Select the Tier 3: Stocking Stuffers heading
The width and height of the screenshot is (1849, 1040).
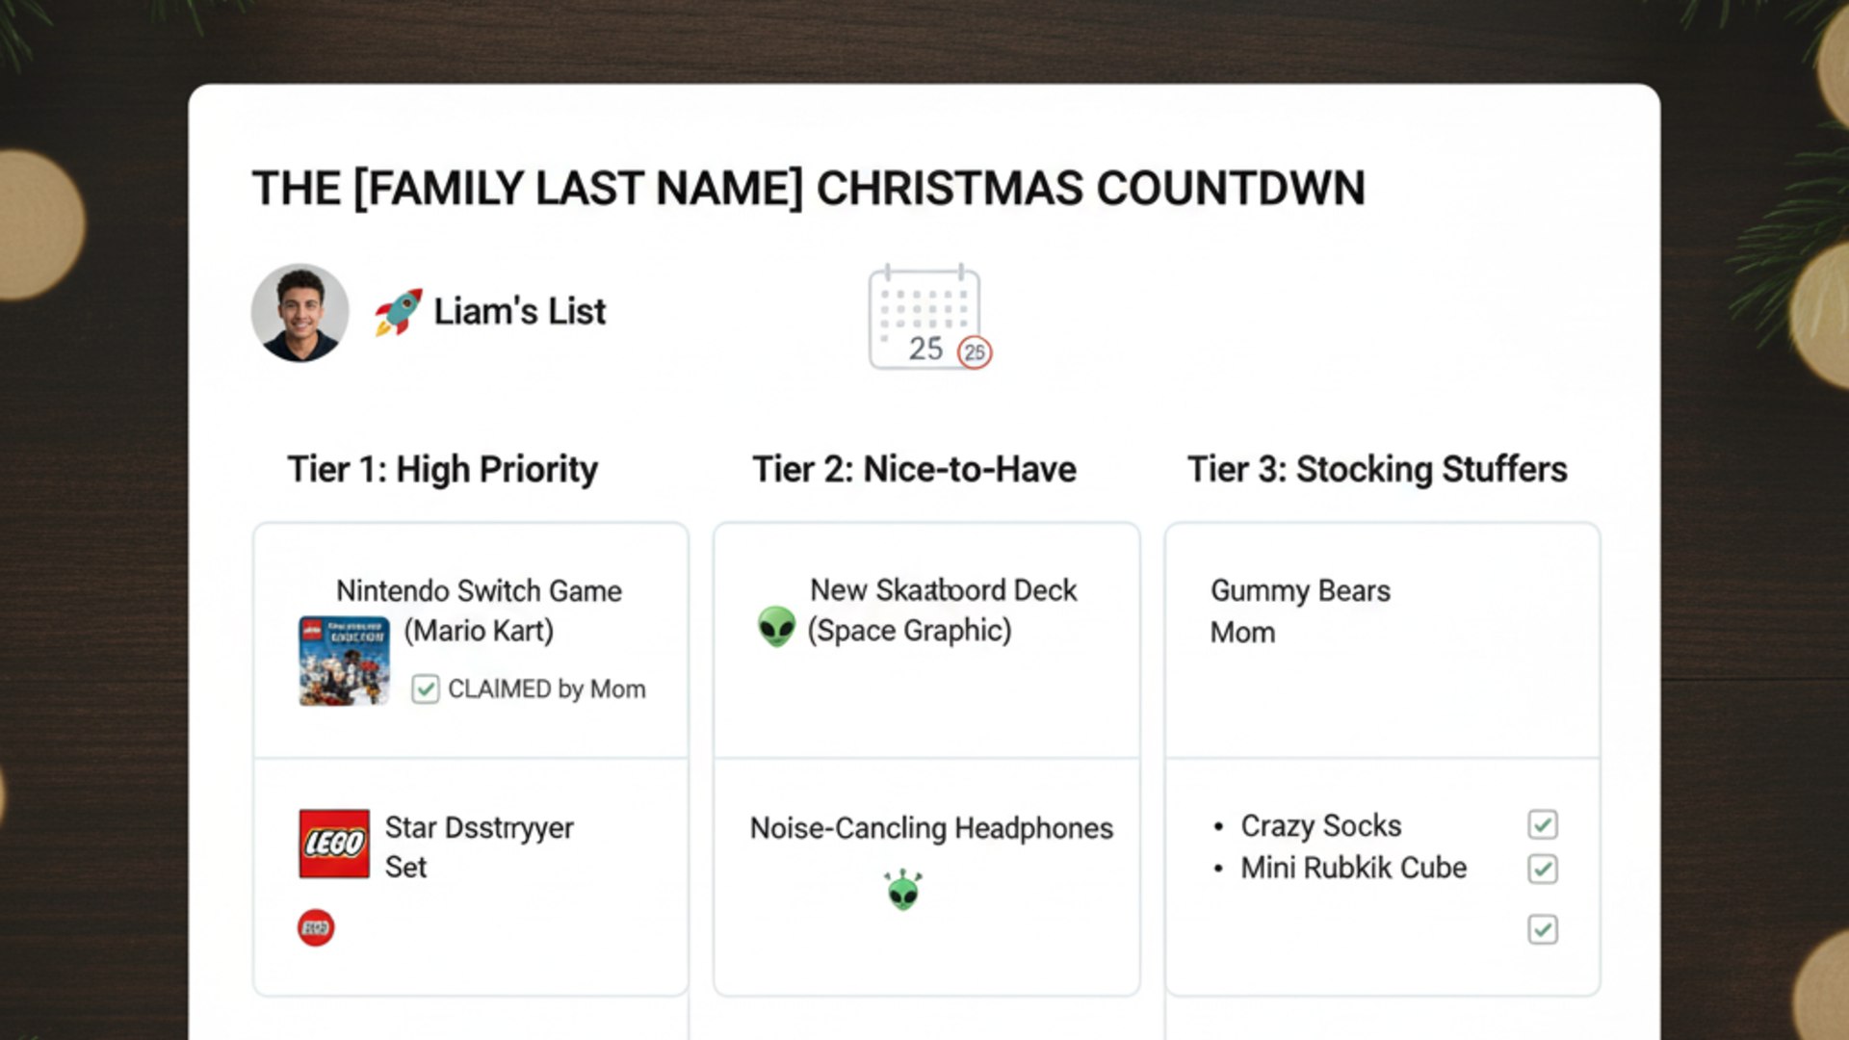pos(1379,469)
